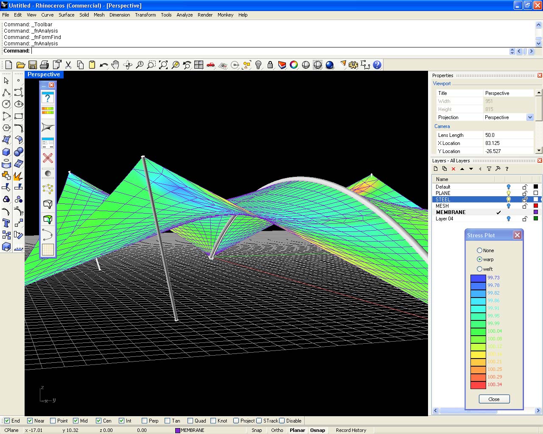
Task: Click the MEMBRANE layer purple color swatch
Action: [x=536, y=212]
